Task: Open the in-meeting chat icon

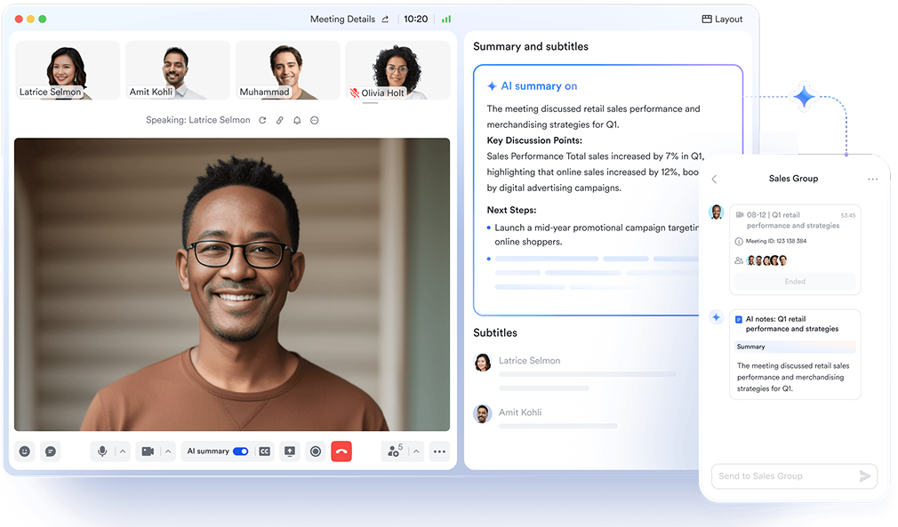Action: click(x=51, y=451)
